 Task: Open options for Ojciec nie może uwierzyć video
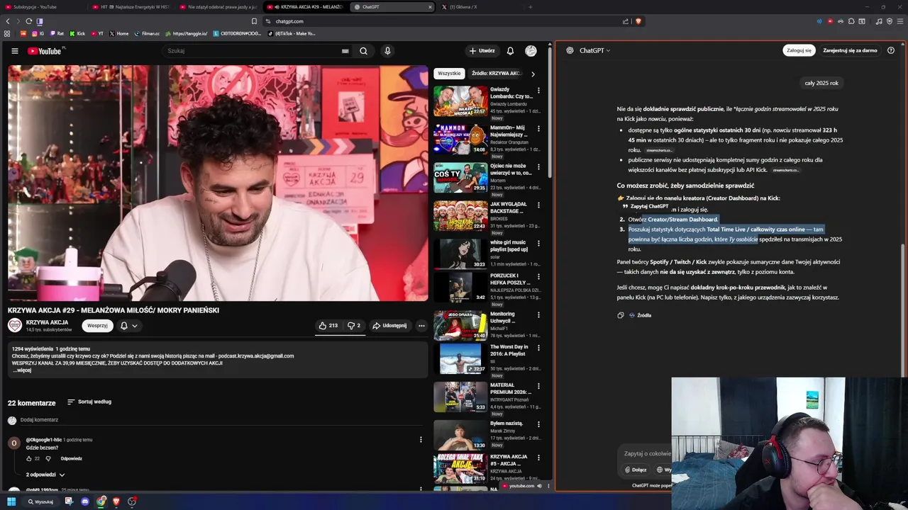[538, 167]
